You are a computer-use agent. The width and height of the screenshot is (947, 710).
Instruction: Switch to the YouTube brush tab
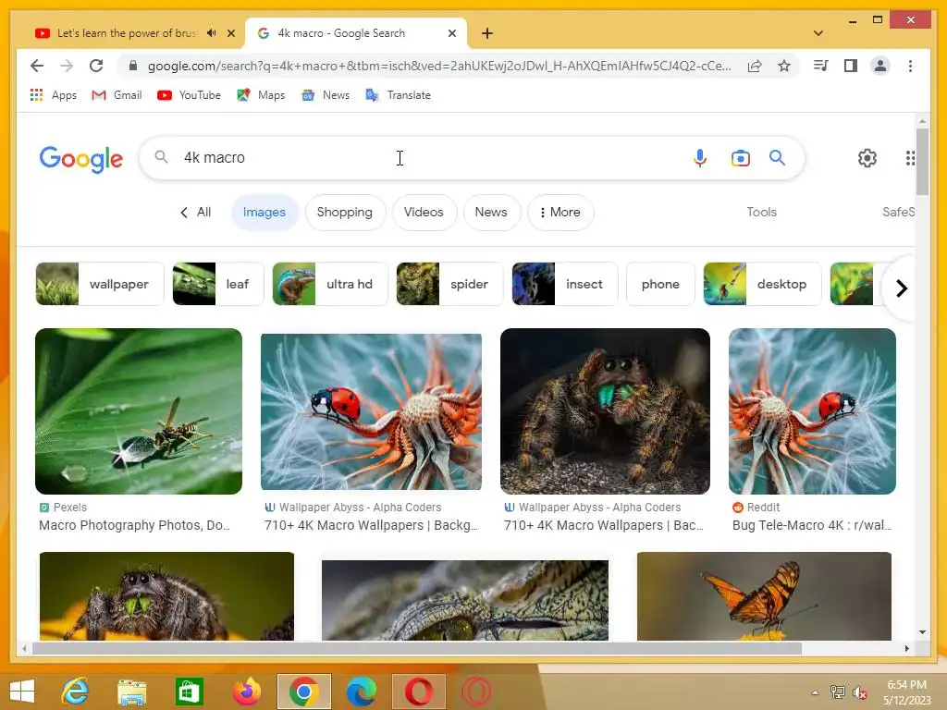(126, 33)
